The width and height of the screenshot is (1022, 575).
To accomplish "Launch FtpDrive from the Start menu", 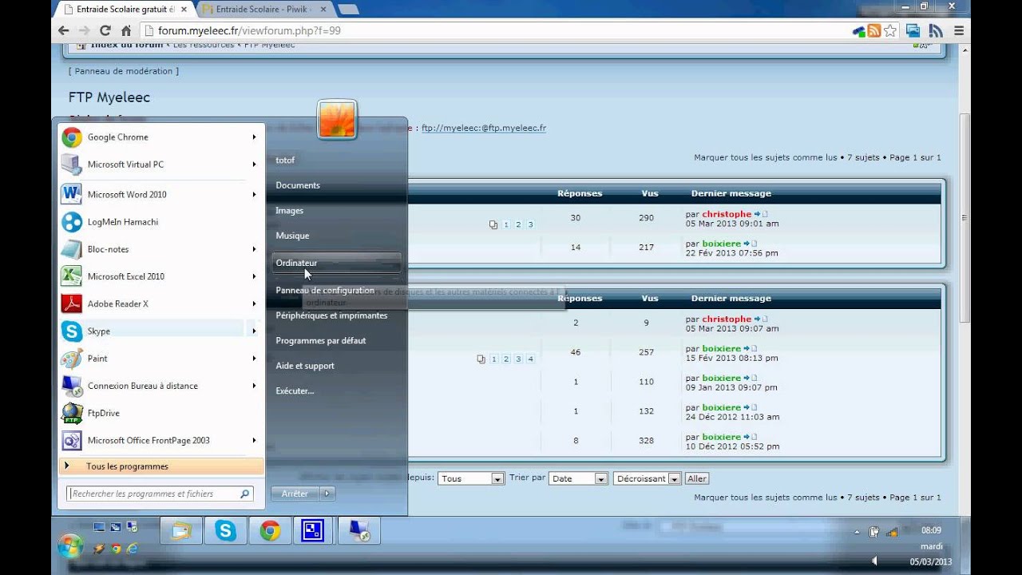I will [160, 413].
